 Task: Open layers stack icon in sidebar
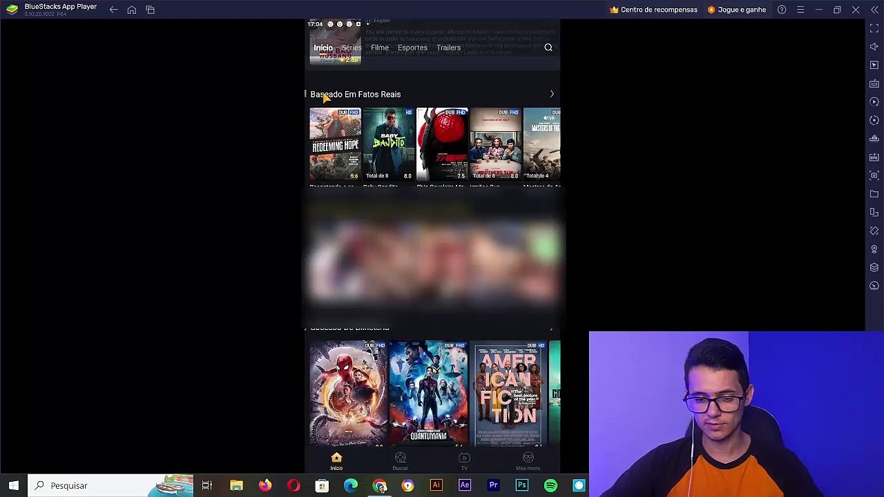tap(874, 268)
